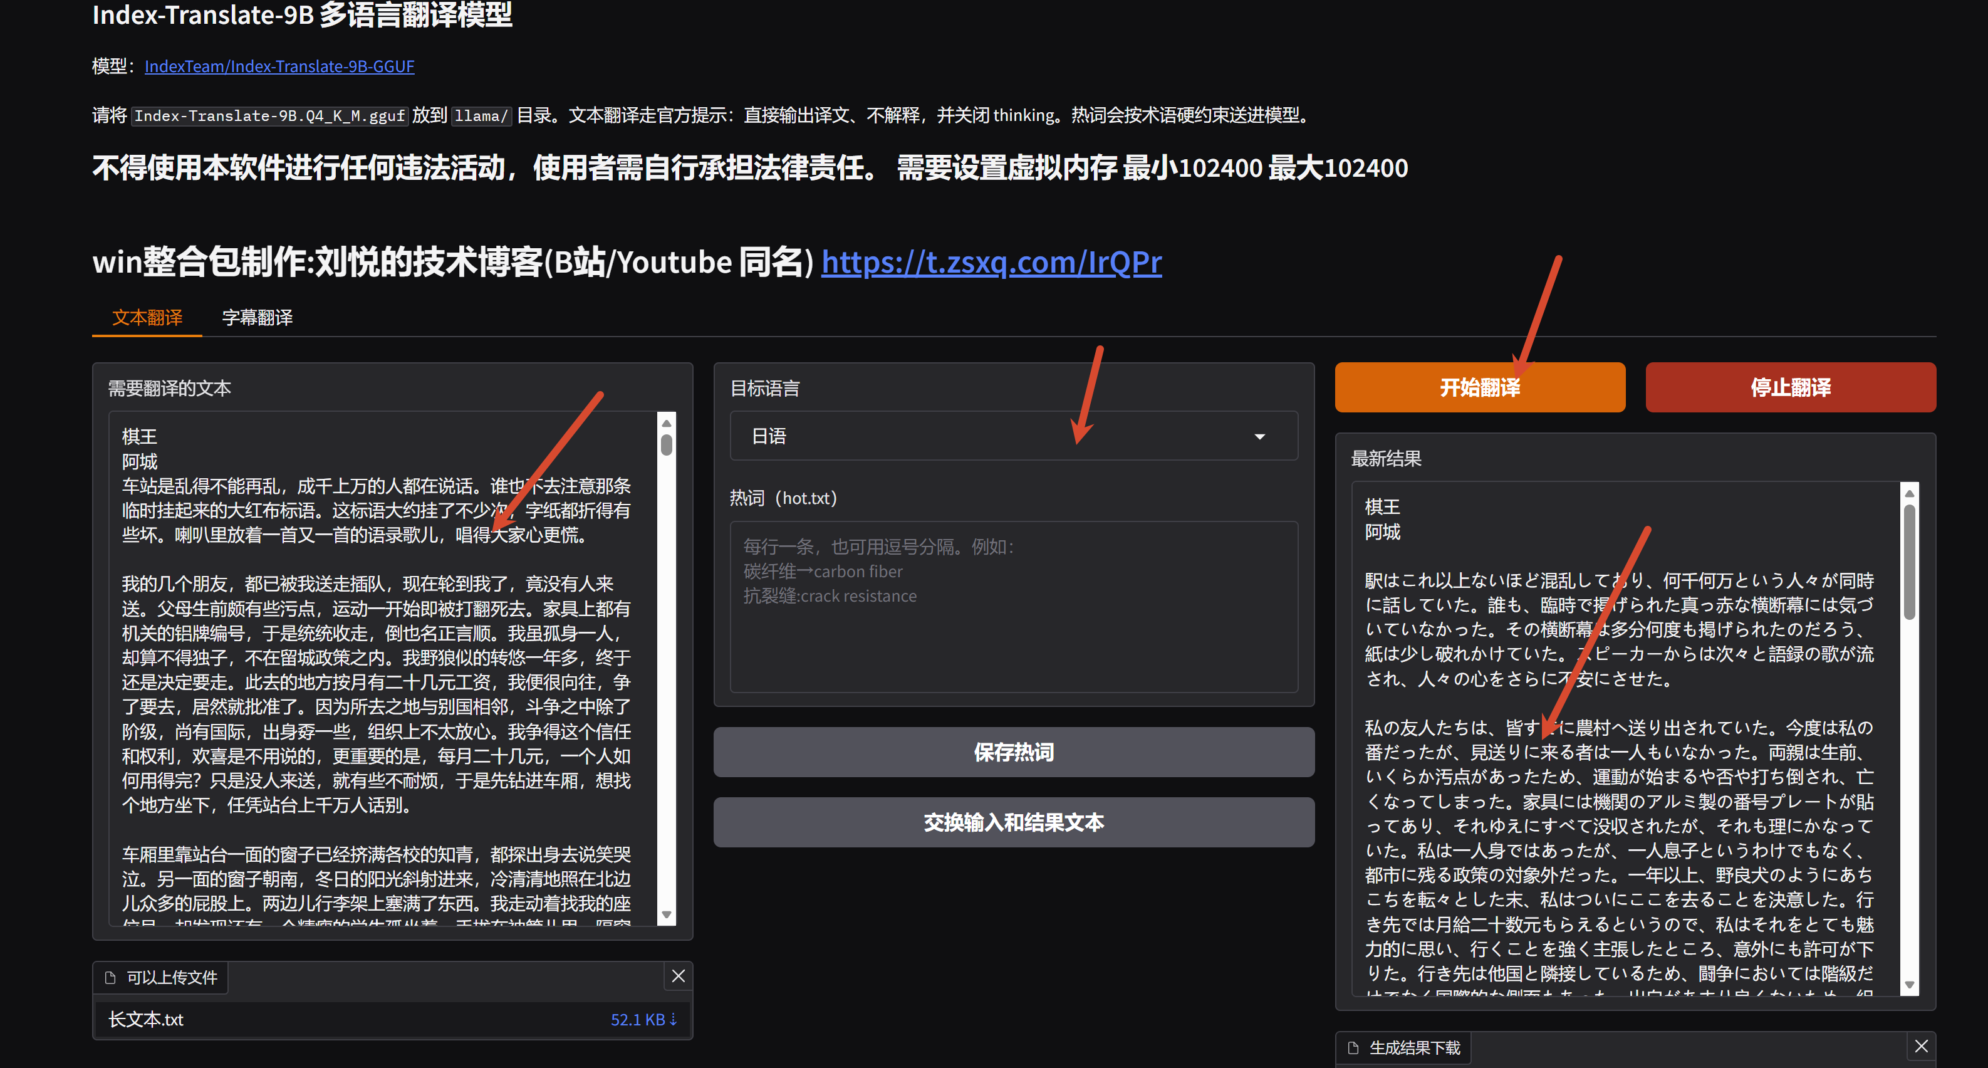Click into the 需要翻译的文本 text box
The height and width of the screenshot is (1068, 1988).
(x=383, y=668)
